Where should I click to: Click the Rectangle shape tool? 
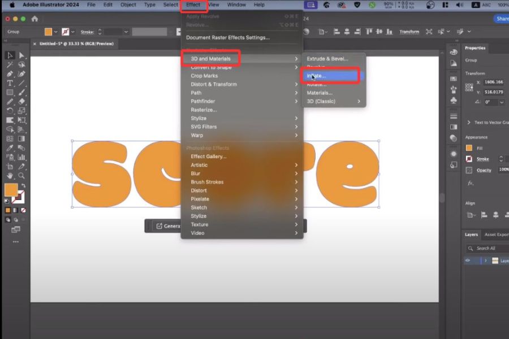coord(10,92)
